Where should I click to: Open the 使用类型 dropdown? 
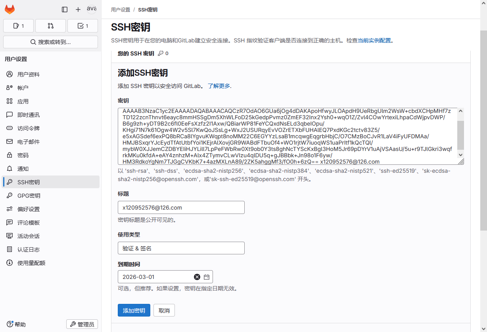point(181,248)
